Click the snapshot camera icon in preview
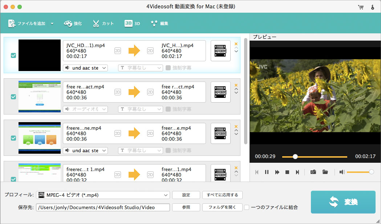The height and width of the screenshot is (224, 381). click(313, 172)
